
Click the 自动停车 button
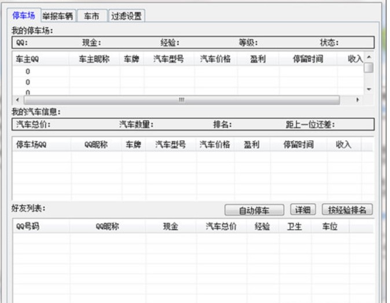pyautogui.click(x=254, y=210)
